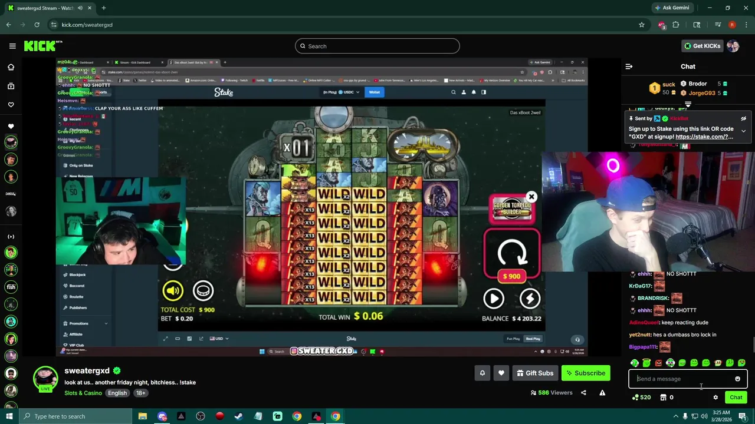This screenshot has height=424, width=755.
Task: Go back in Chrome
Action: 8,25
